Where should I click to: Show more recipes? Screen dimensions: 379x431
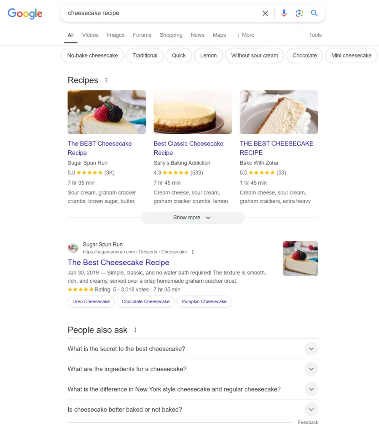pyautogui.click(x=192, y=218)
